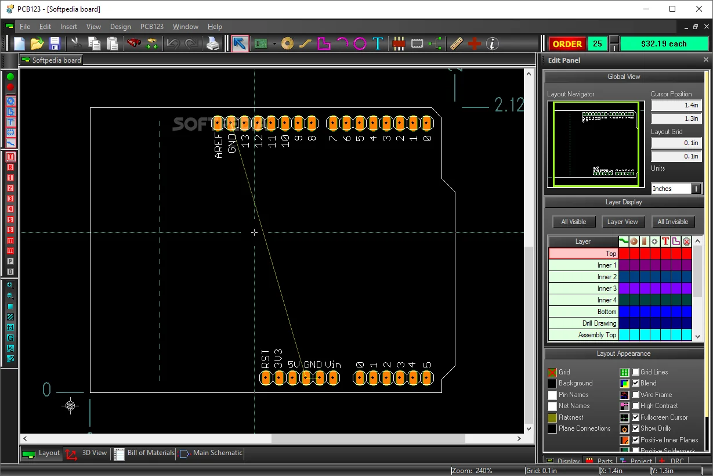713x476 pixels.
Task: Choose the Text tool
Action: click(x=377, y=43)
